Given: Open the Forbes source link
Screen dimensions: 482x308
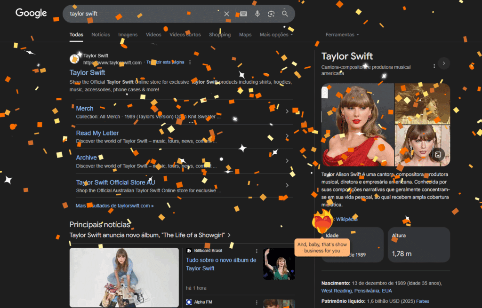Looking at the screenshot, I should (423, 301).
